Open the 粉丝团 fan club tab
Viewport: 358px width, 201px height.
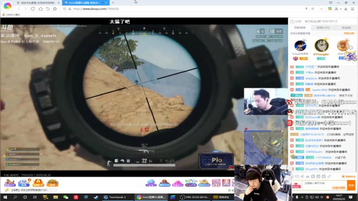point(347,28)
